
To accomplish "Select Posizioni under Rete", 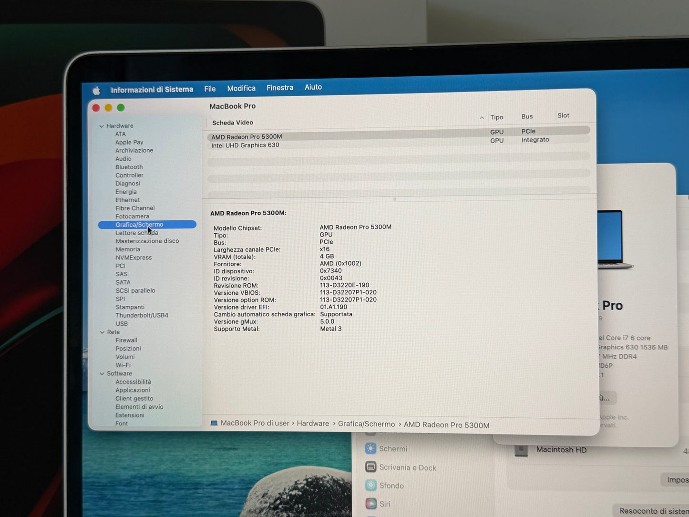I will coord(128,349).
